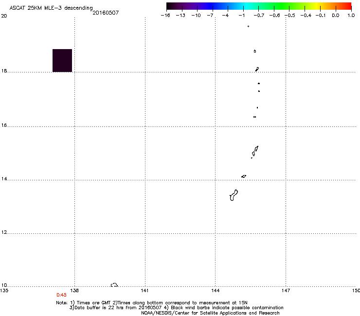The height and width of the screenshot is (316, 360).
Task: Click the -0.7 color bar label
Action: (x=259, y=16)
